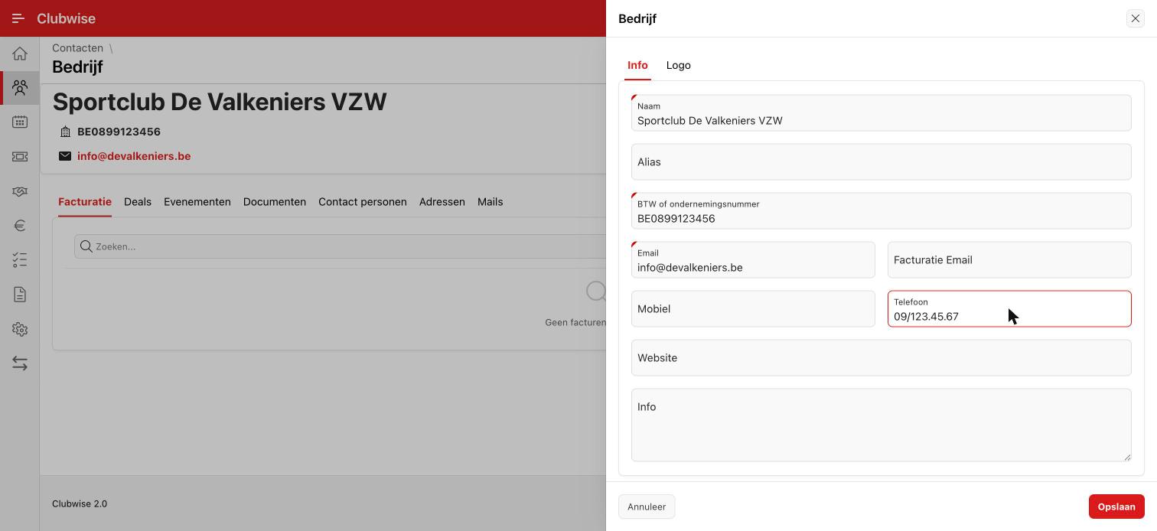Open the document icon in sidebar
The width and height of the screenshot is (1157, 531).
pos(20,295)
